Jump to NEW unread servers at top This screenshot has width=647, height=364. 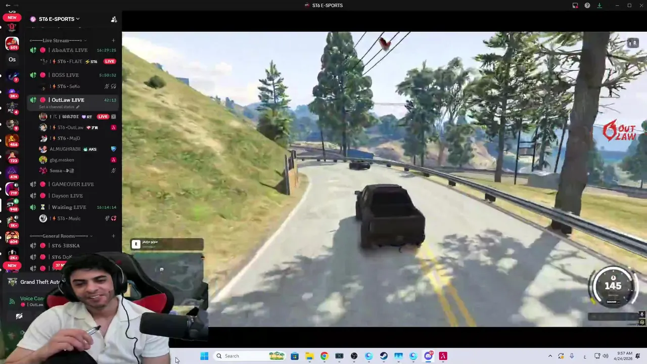(x=12, y=18)
